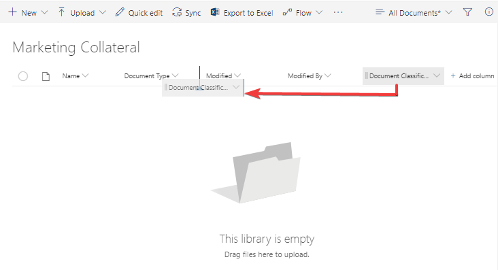
Task: Click the Upload arrow icon
Action: 61,12
